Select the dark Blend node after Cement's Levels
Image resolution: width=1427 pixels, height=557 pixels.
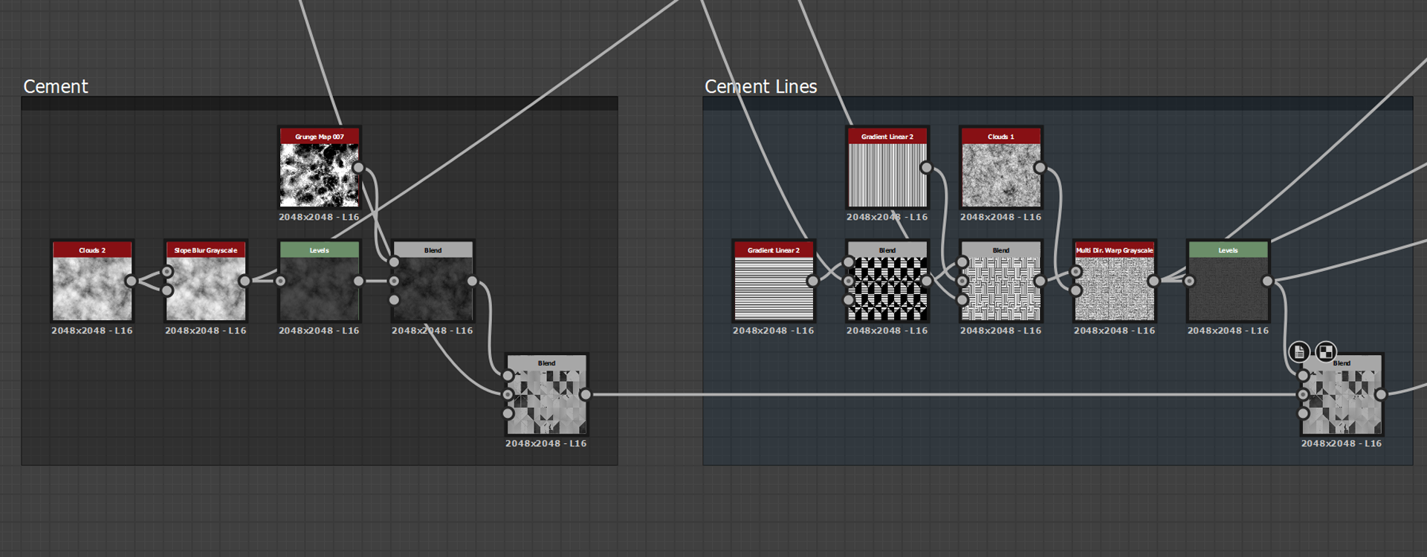[x=433, y=281]
